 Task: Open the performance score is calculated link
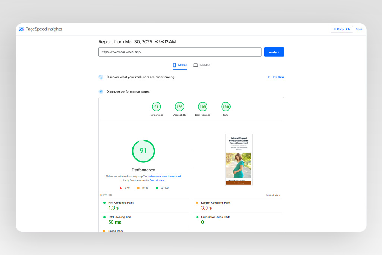164,176
